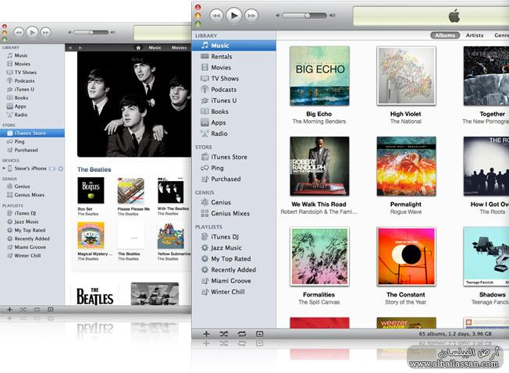Open Genius Mixes in back window sidebar
Screen dimensions: 509x373
(x=32, y=195)
